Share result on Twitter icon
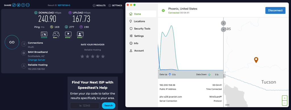Image resolution: width=291 pixels, height=110 pixels. coord(18,5)
